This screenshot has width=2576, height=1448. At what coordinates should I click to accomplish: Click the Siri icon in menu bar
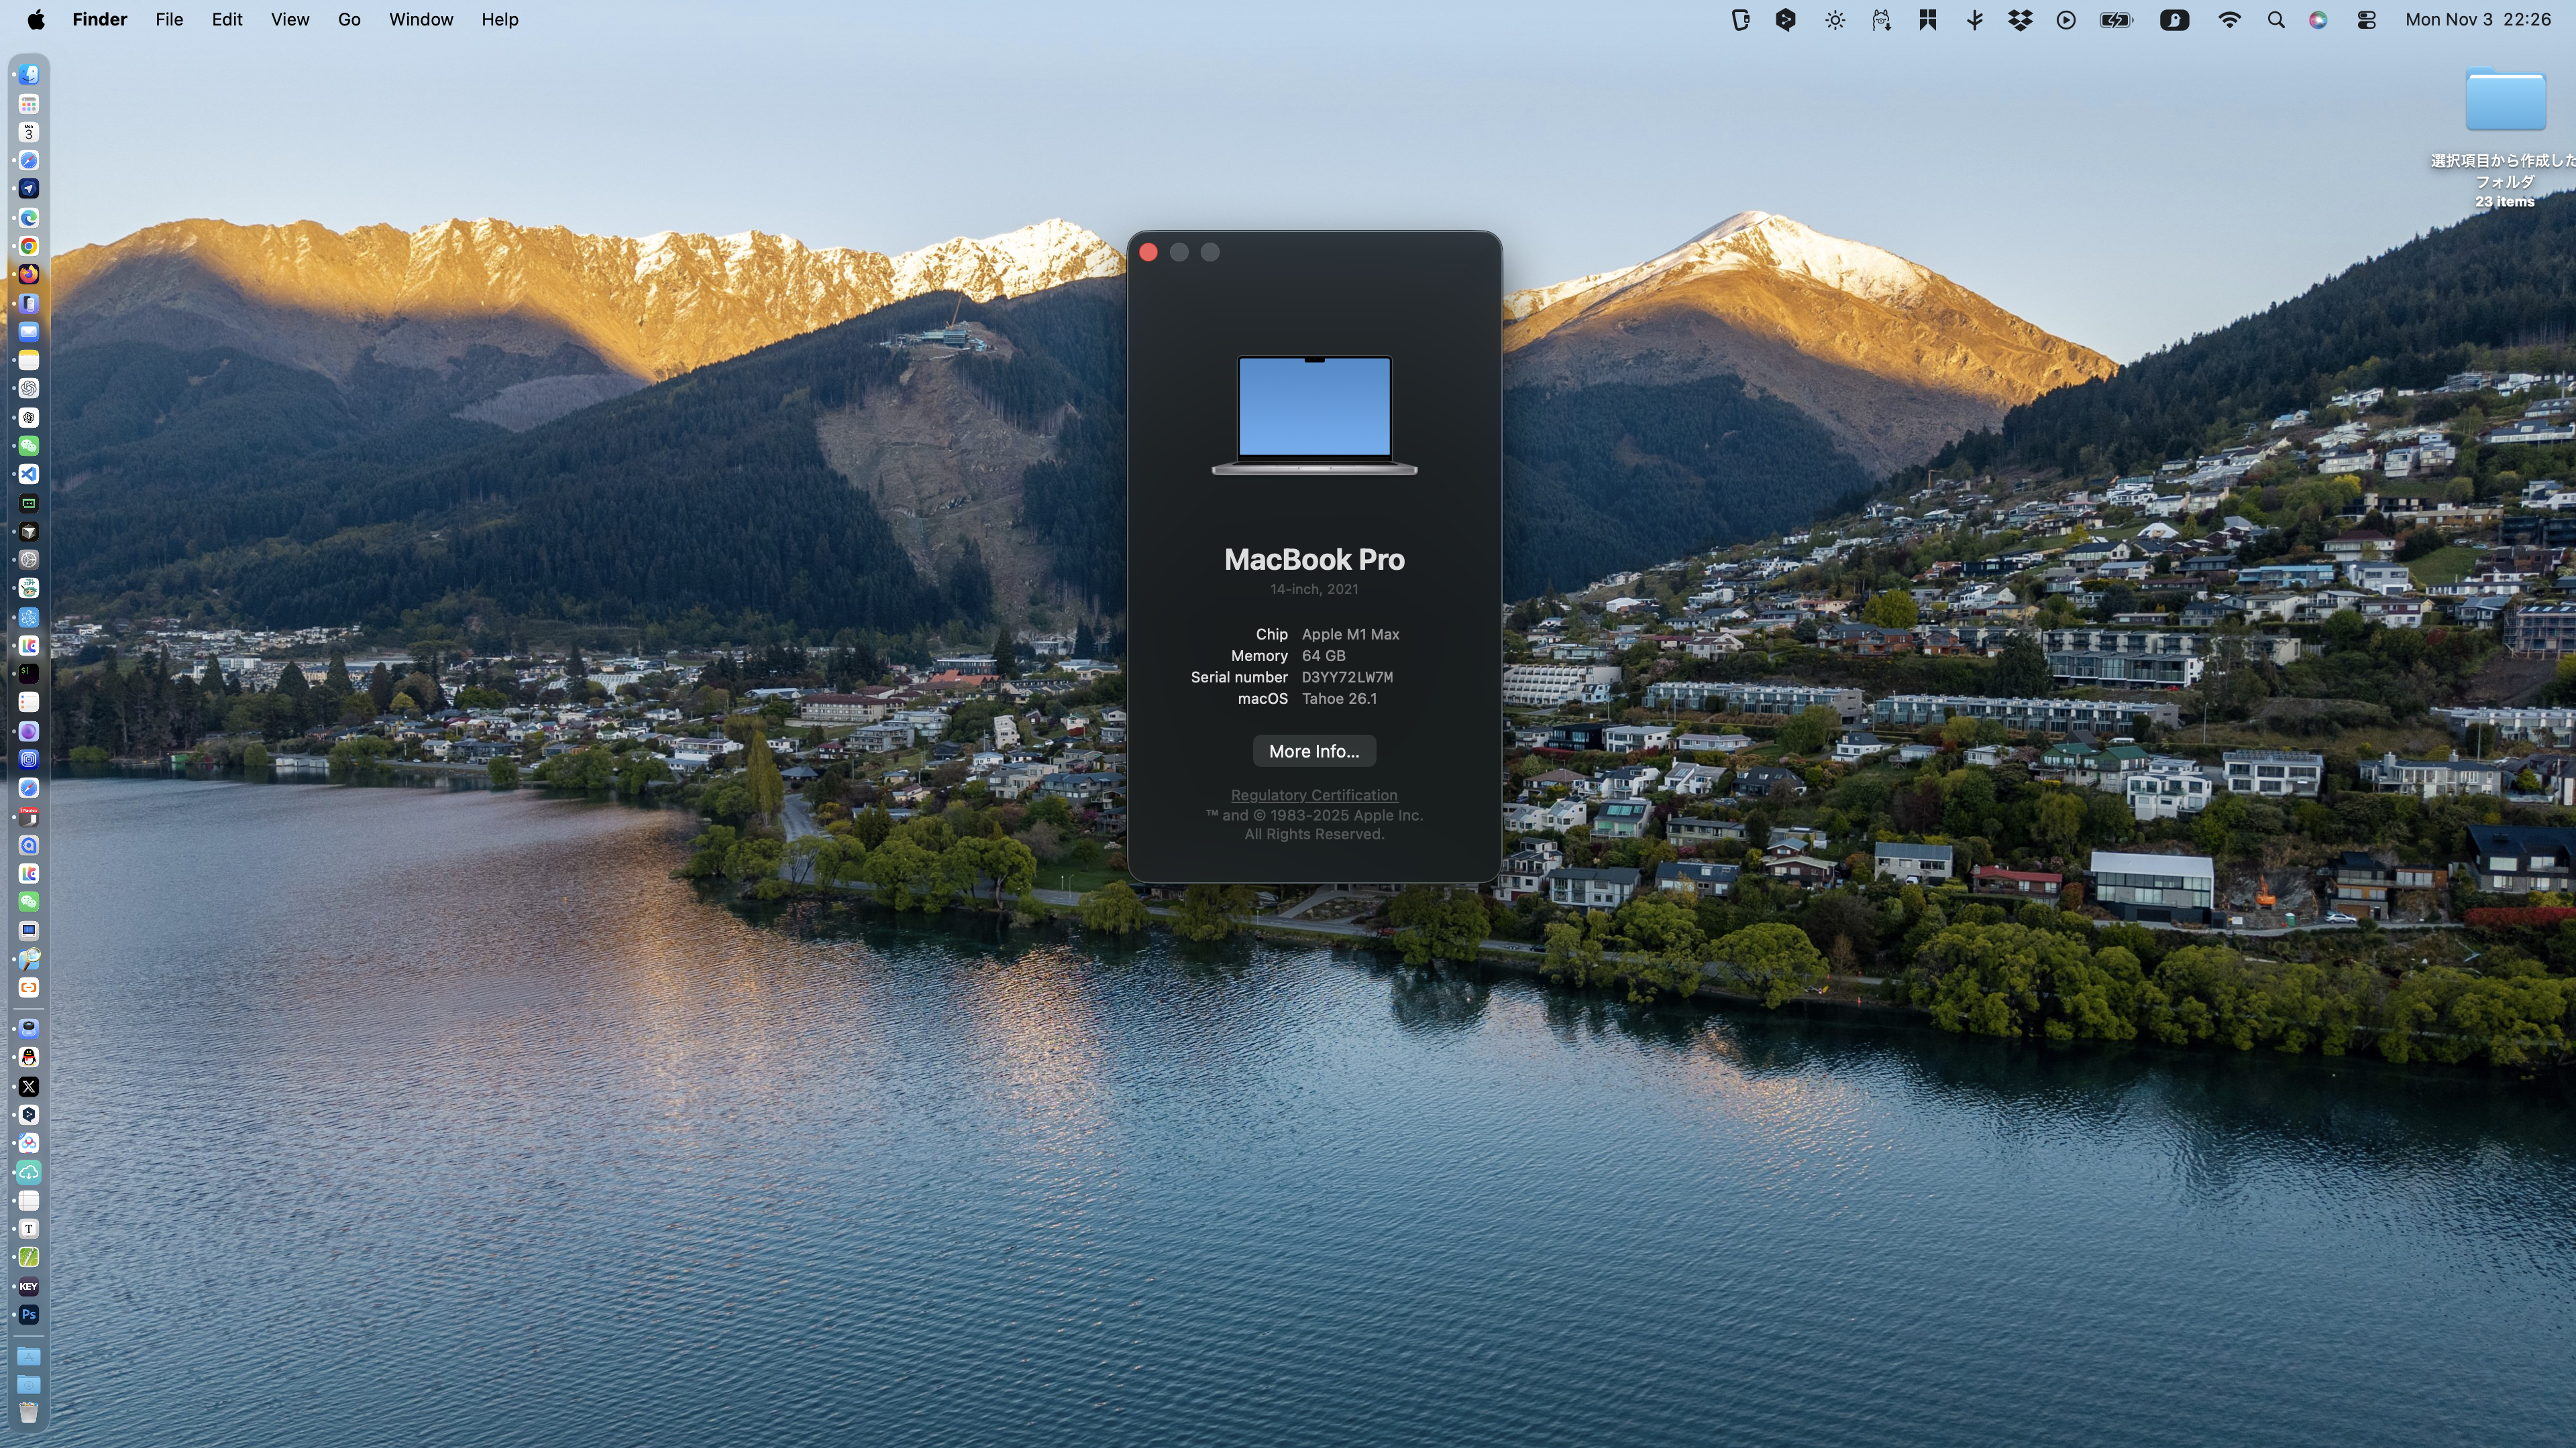pos(2318,20)
